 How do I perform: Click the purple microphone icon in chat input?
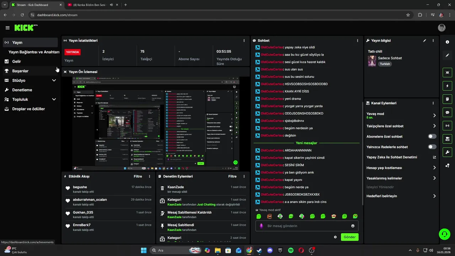click(261, 226)
